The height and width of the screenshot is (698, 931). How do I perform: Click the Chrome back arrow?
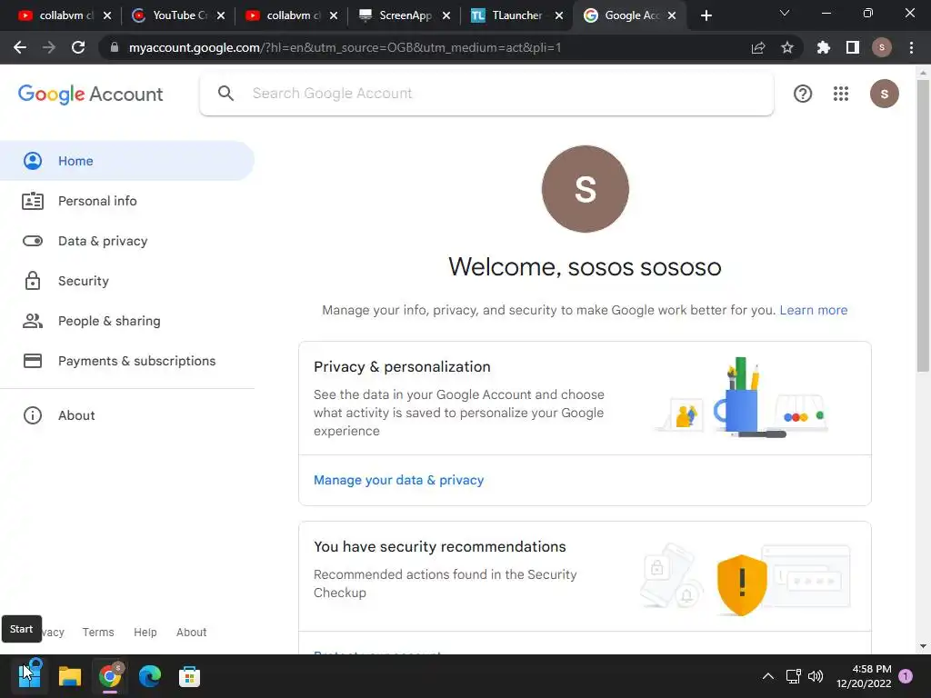coord(20,47)
